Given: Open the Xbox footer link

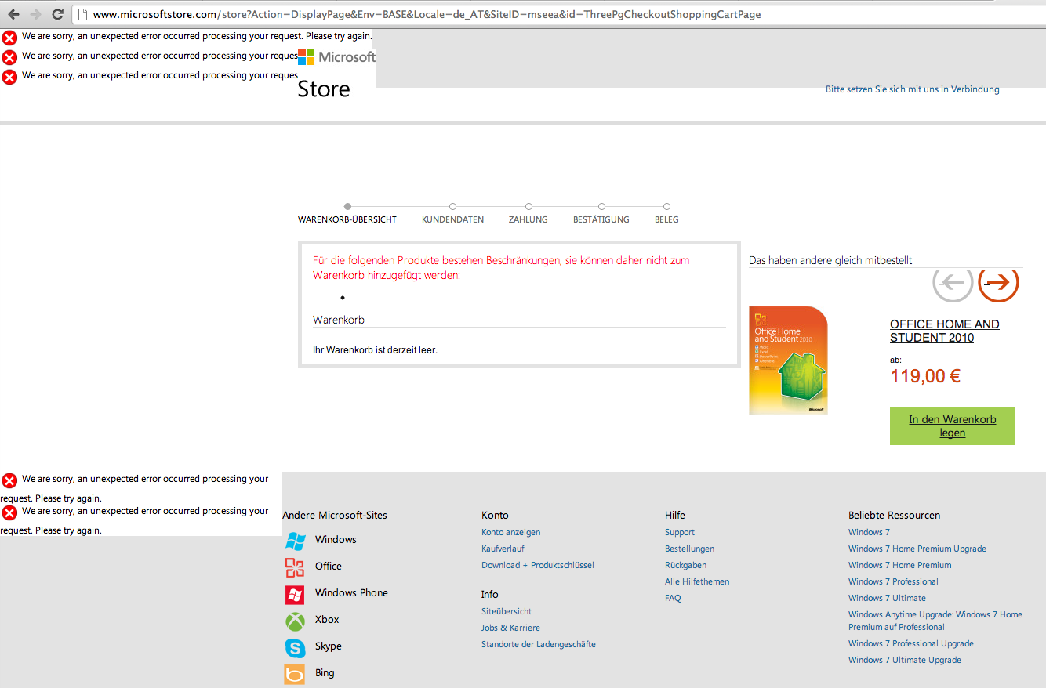Looking at the screenshot, I should tap(327, 620).
